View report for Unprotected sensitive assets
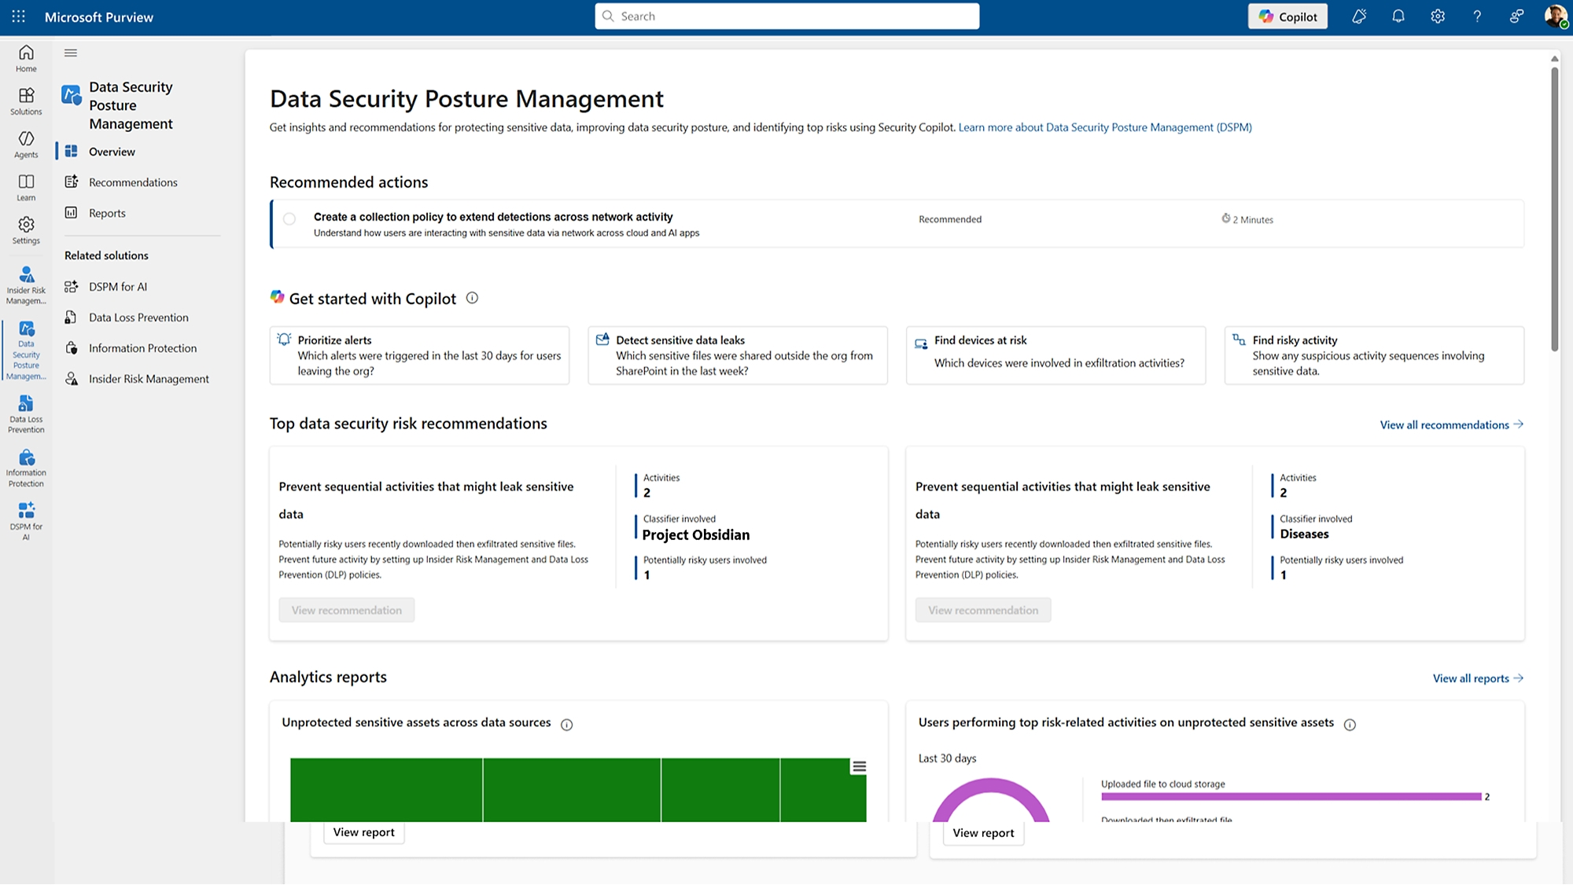This screenshot has width=1573, height=885. tap(364, 832)
